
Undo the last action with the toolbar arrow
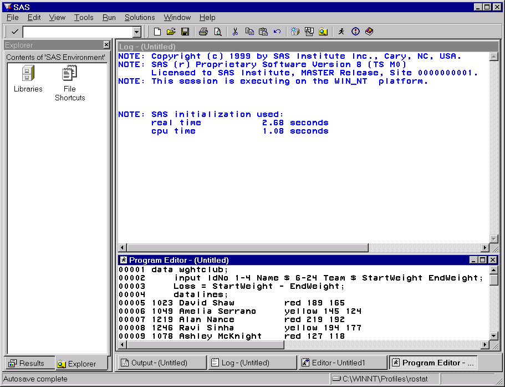(x=277, y=32)
